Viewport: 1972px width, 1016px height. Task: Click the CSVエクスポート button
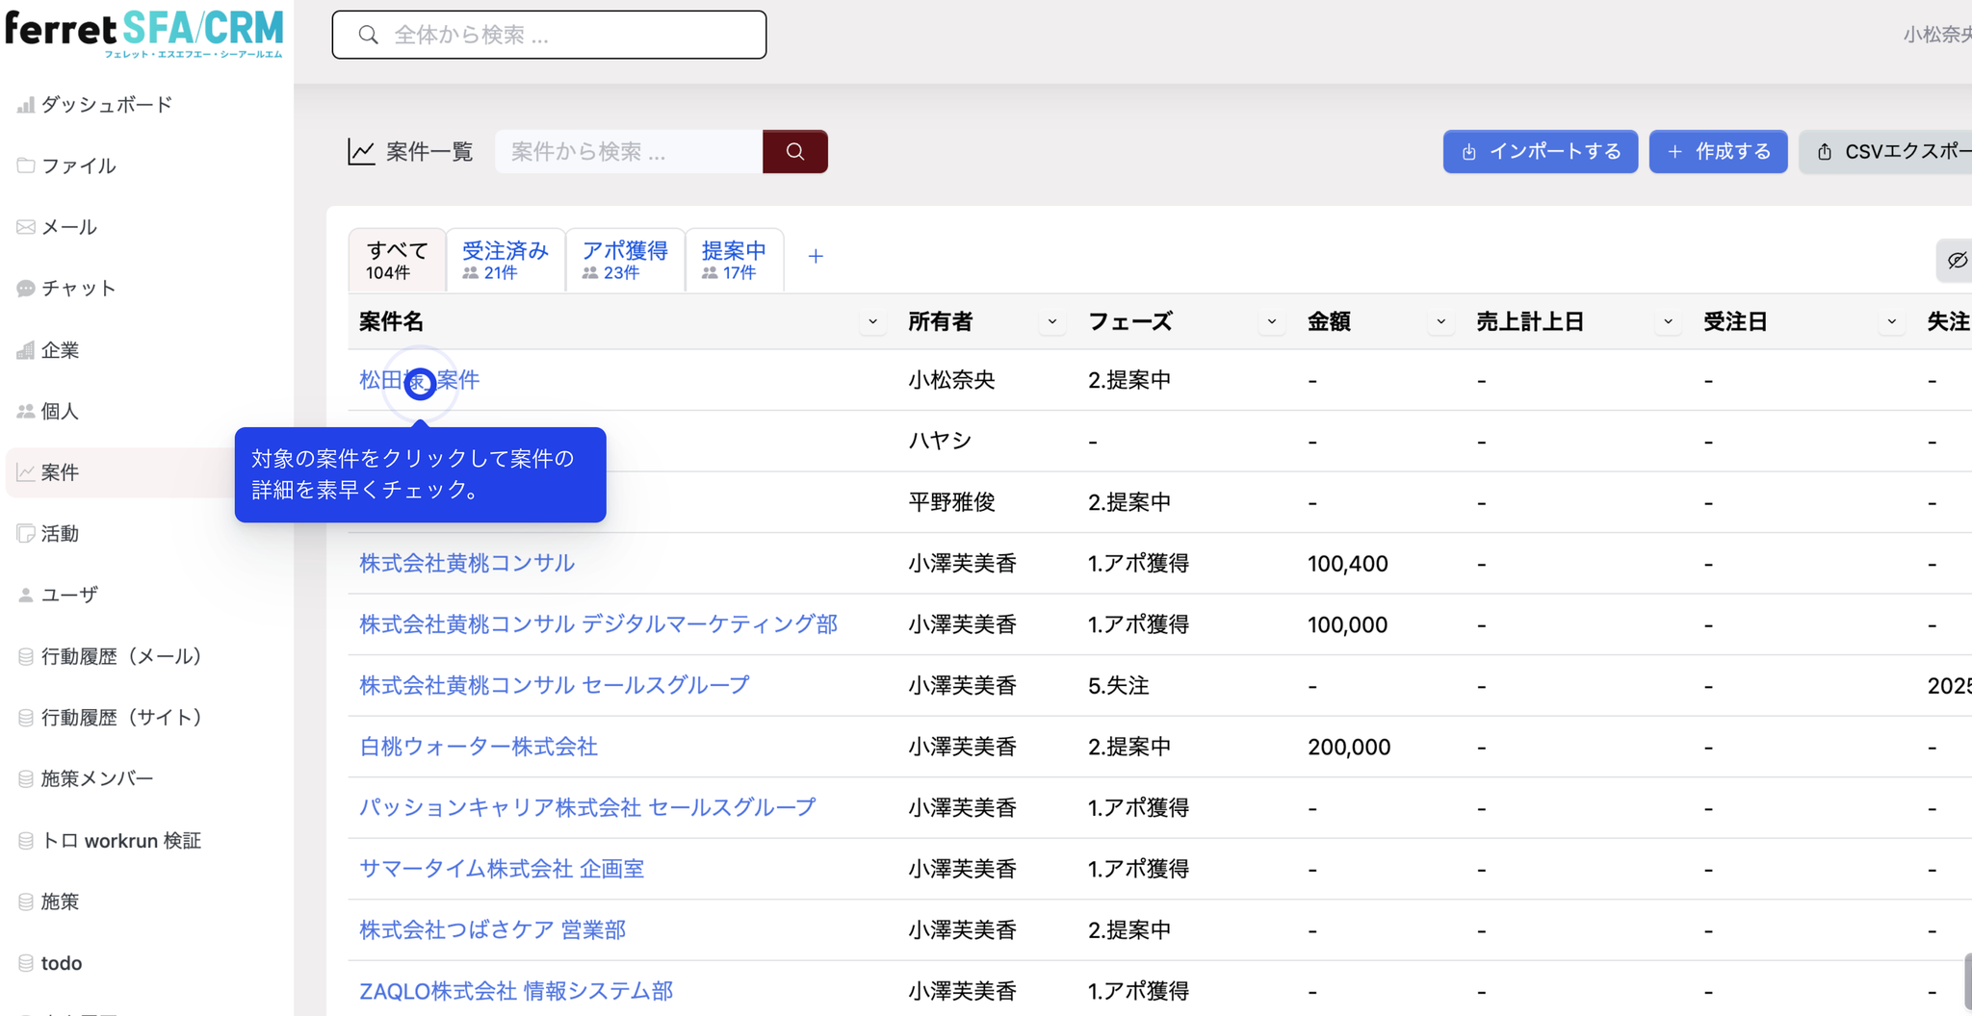click(x=1885, y=151)
